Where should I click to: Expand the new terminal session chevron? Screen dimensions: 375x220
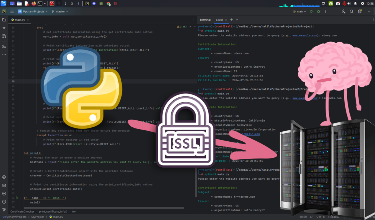[237, 20]
